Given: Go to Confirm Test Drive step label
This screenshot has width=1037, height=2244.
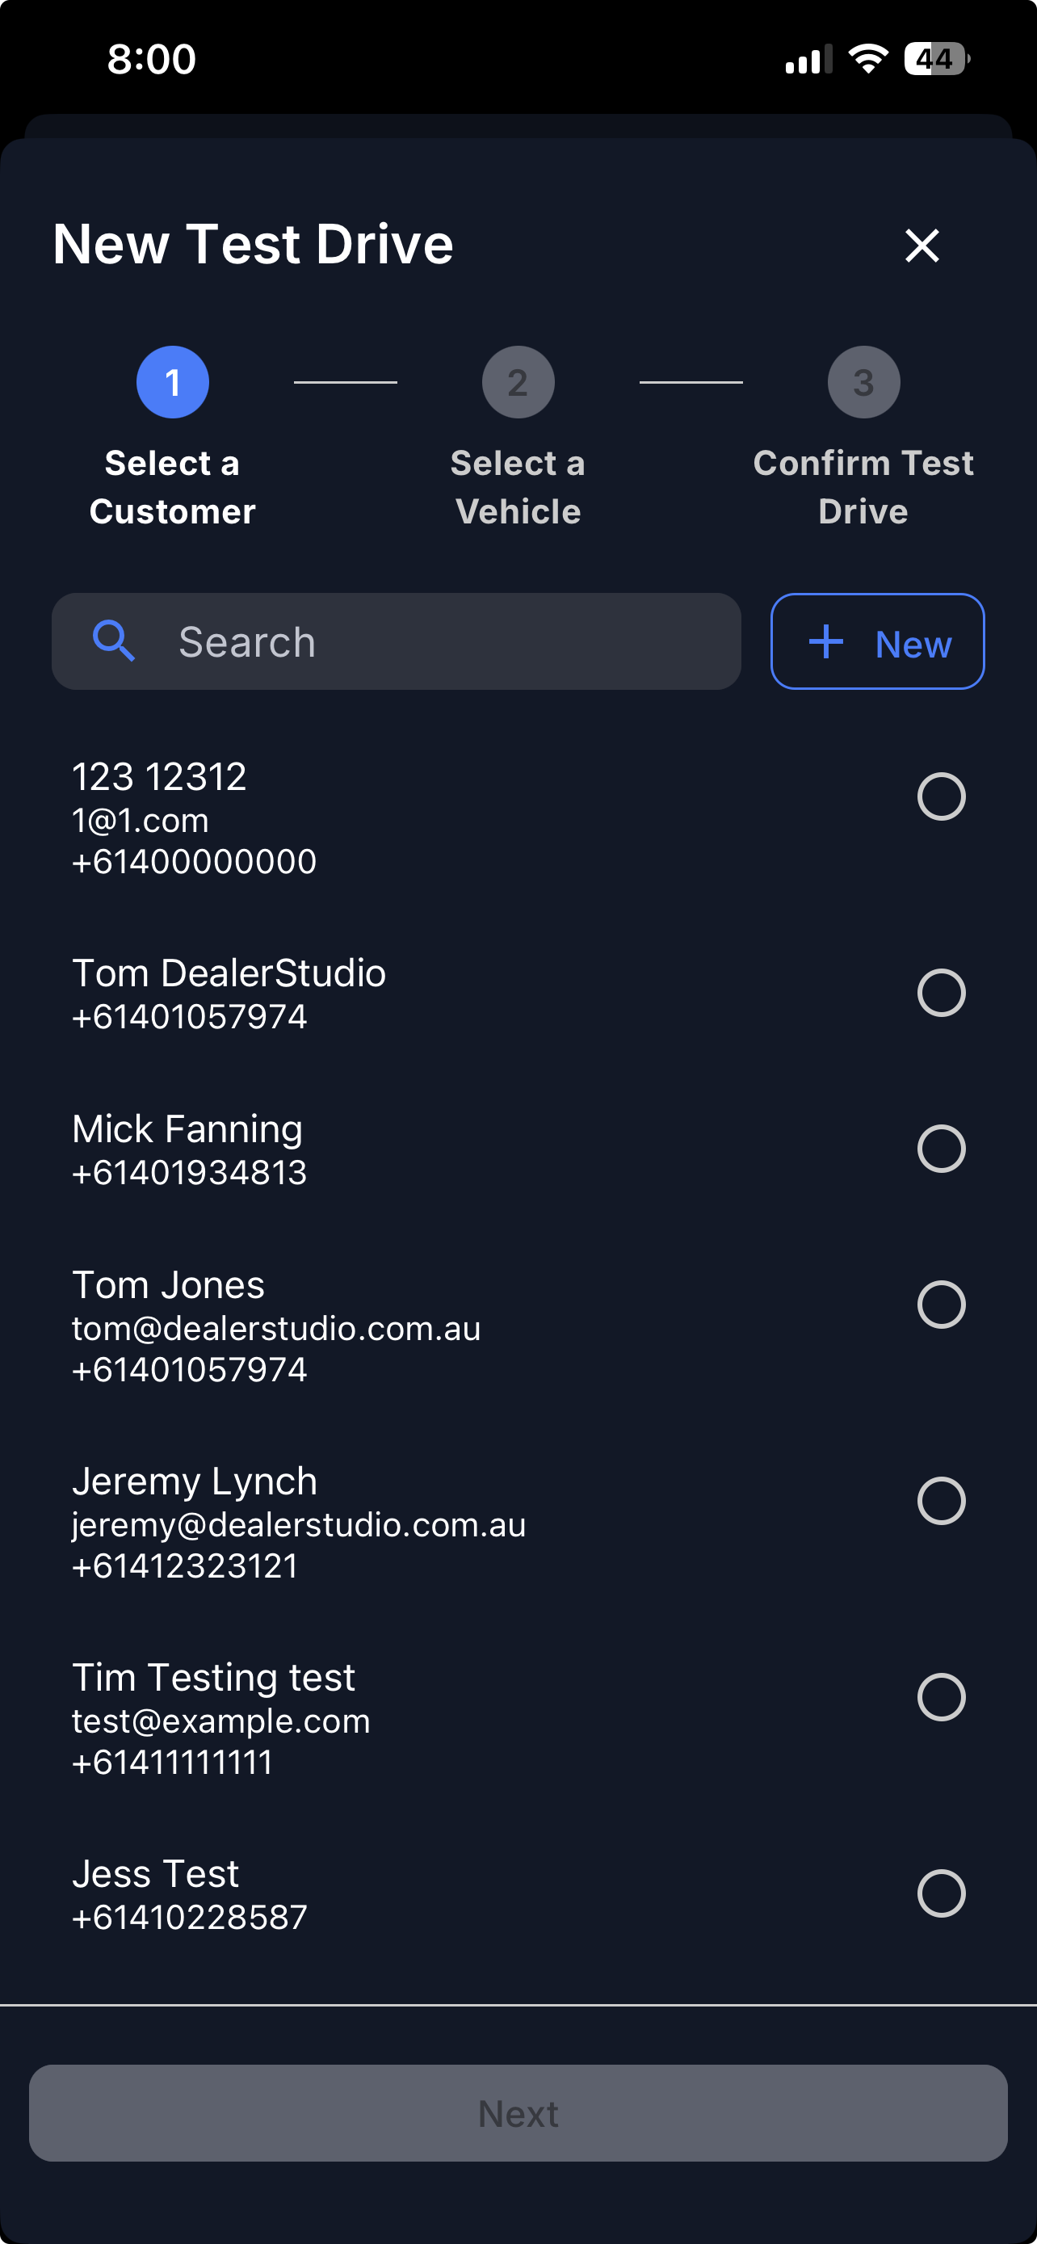Looking at the screenshot, I should (863, 487).
